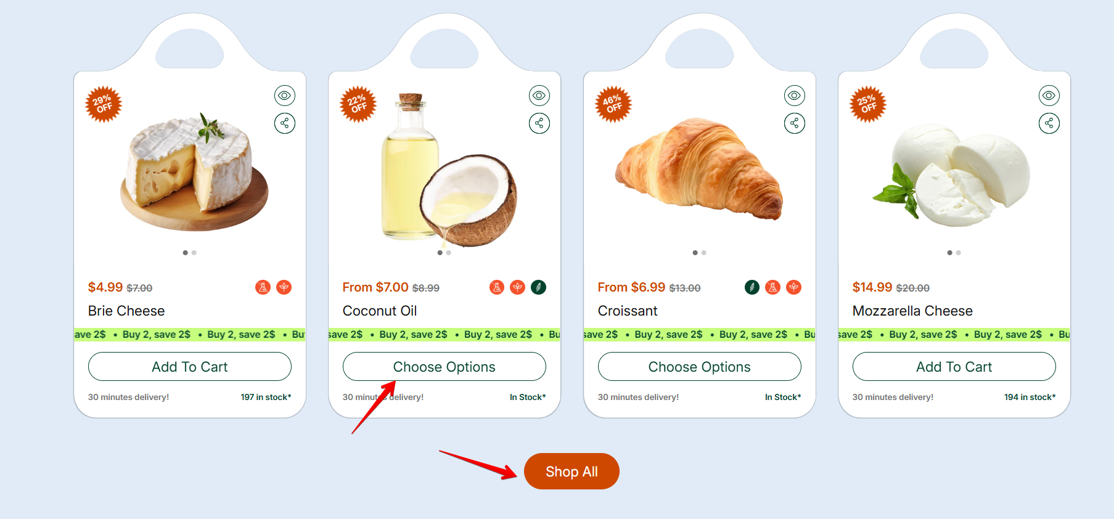Share the Mozzarella Cheese product
The height and width of the screenshot is (519, 1114).
[x=1049, y=123]
